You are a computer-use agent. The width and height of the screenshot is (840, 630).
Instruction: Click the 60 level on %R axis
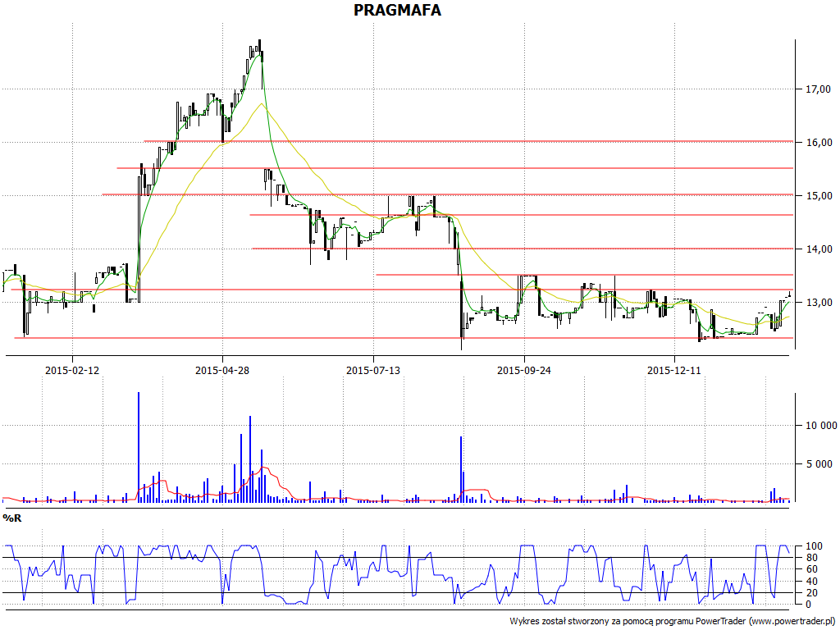811,569
